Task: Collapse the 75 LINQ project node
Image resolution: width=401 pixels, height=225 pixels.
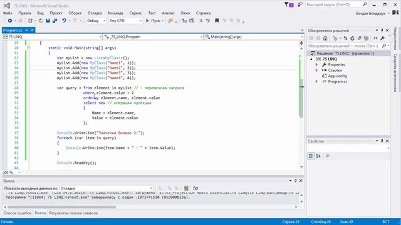Action: (x=311, y=59)
